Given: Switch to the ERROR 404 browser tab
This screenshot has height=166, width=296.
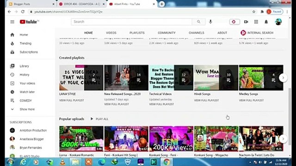Looking at the screenshot, I should 81,4.
